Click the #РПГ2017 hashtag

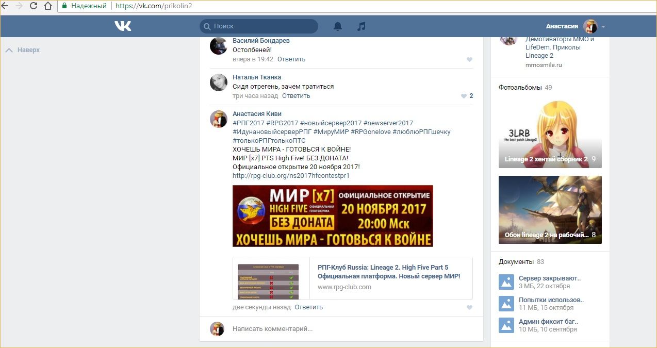[x=249, y=123]
